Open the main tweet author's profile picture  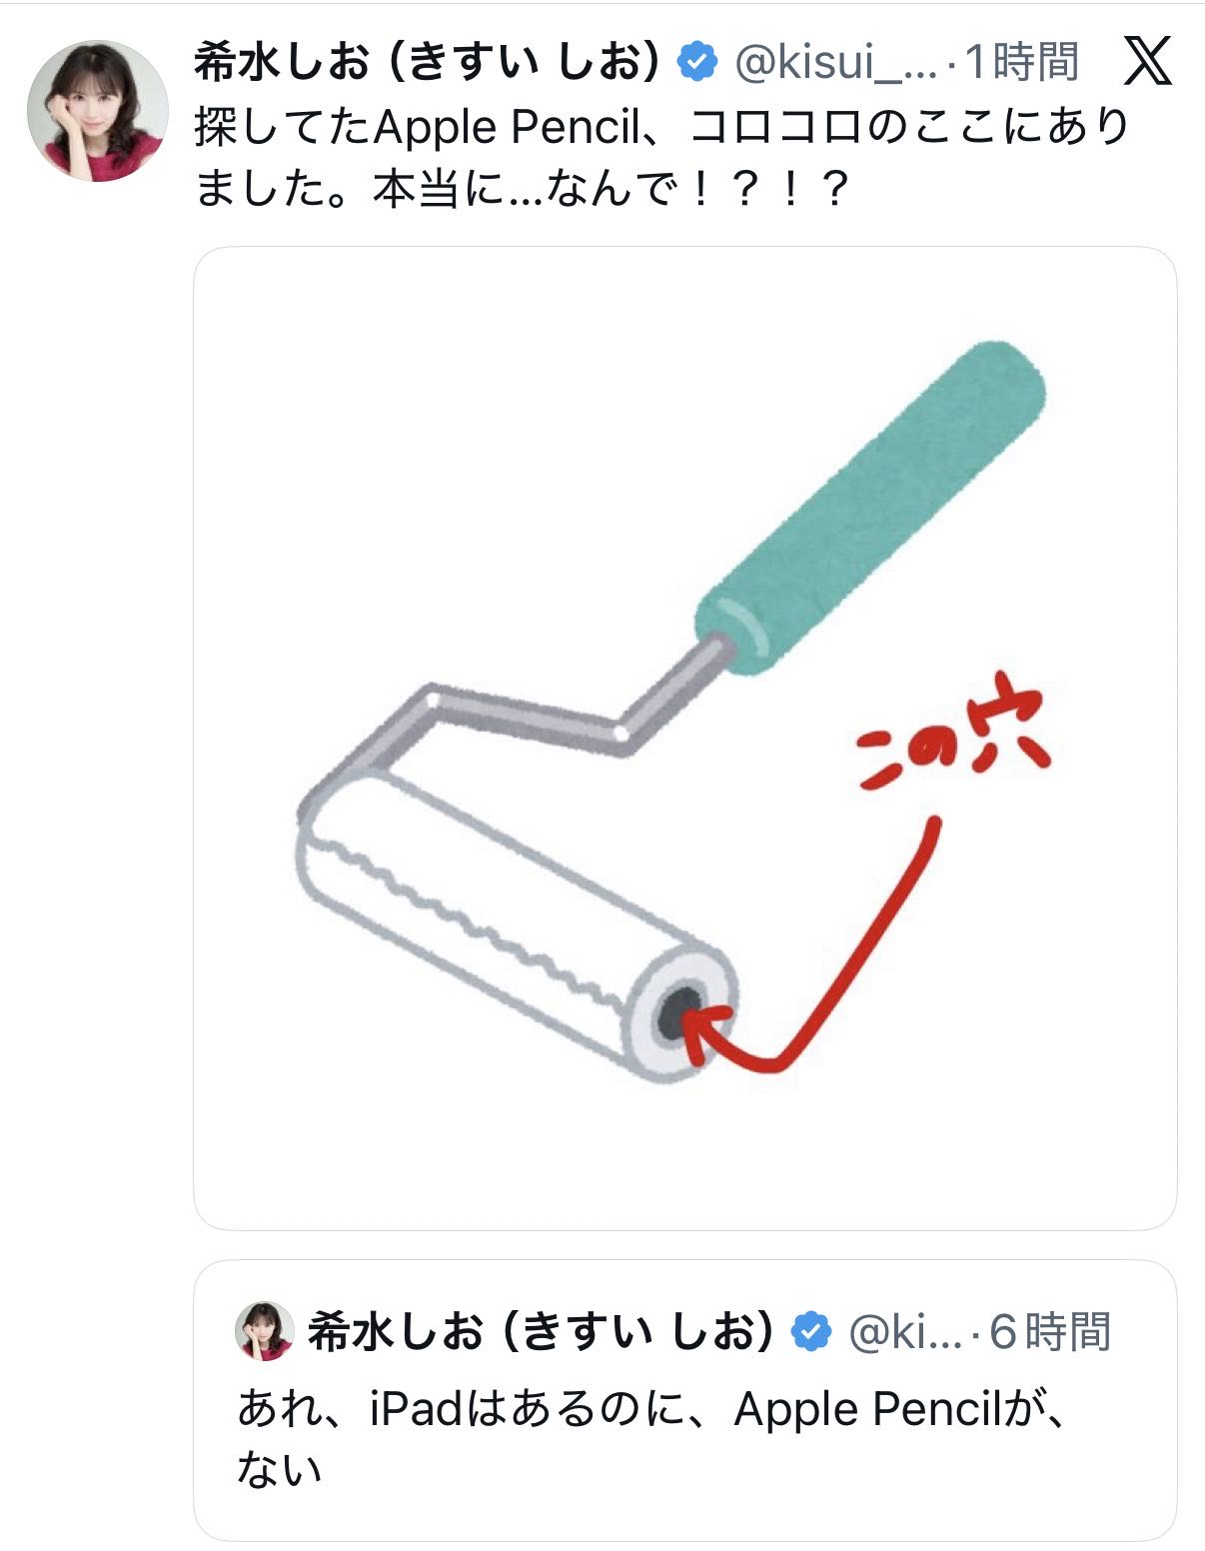point(98,111)
